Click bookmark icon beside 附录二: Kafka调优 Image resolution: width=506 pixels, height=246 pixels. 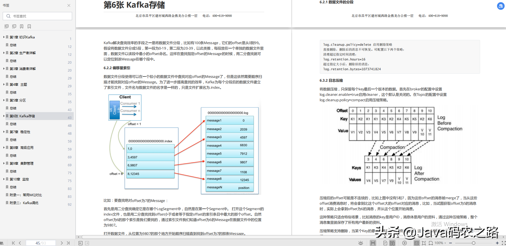point(7,203)
